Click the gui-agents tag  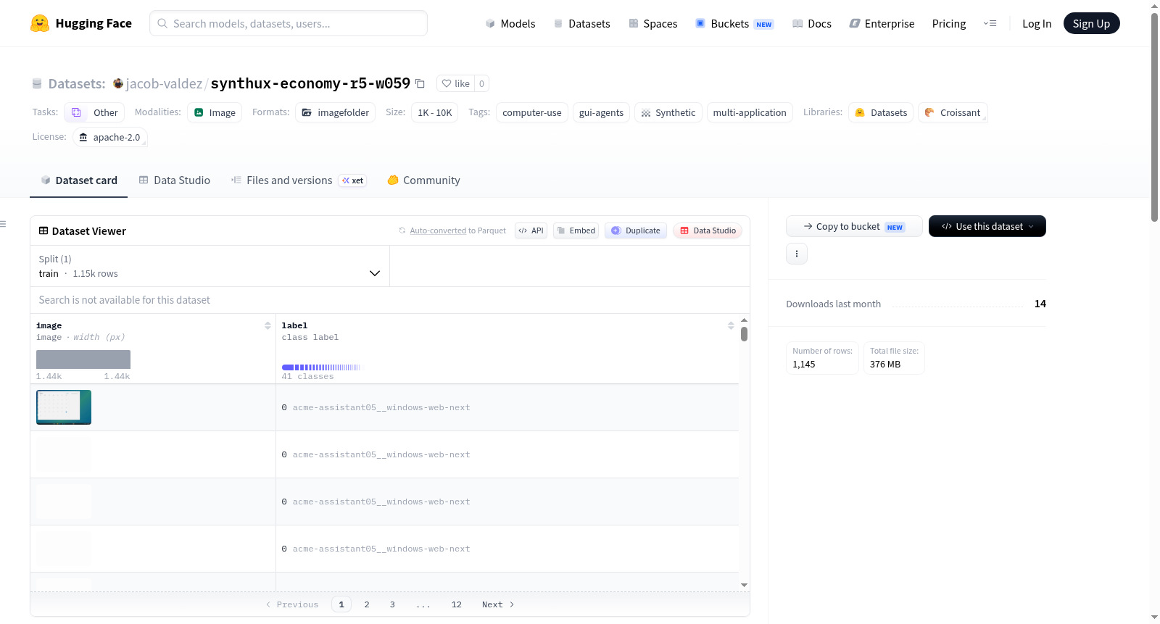pyautogui.click(x=601, y=112)
